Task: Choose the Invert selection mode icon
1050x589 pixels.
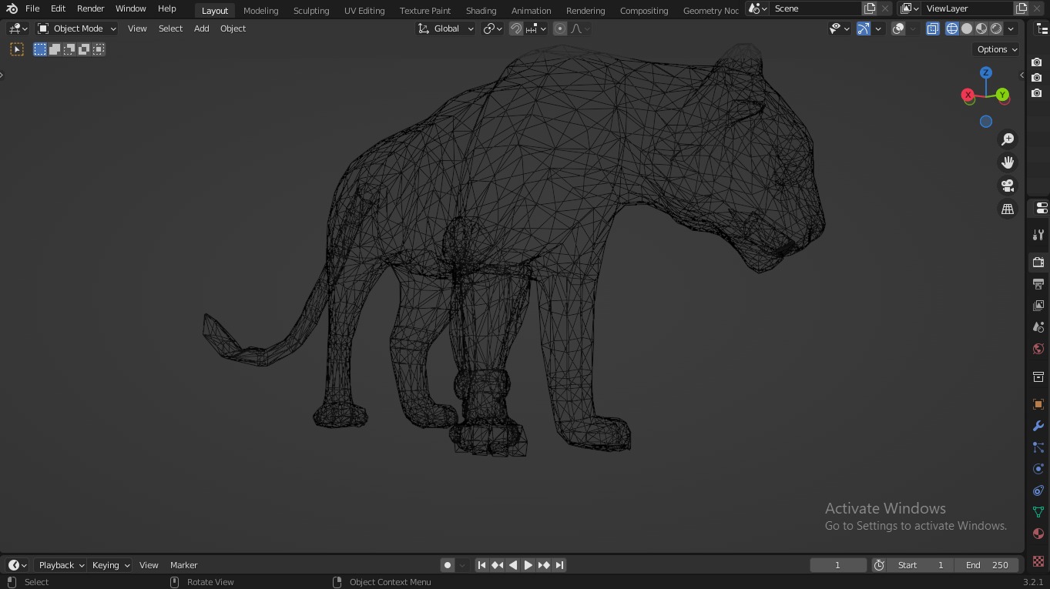Action: tap(84, 49)
